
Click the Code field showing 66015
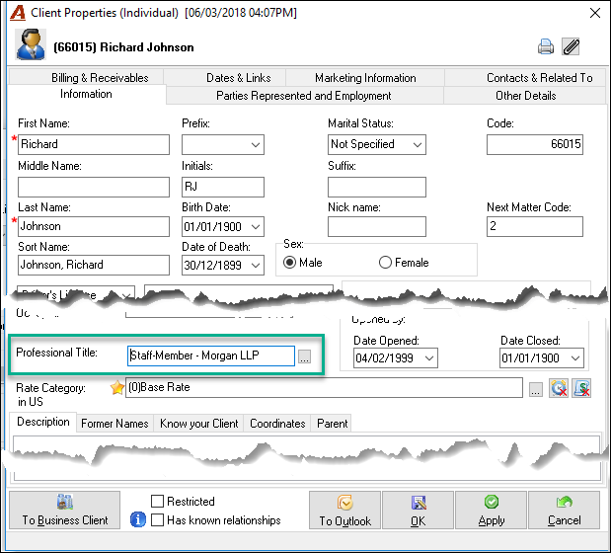tap(535, 144)
